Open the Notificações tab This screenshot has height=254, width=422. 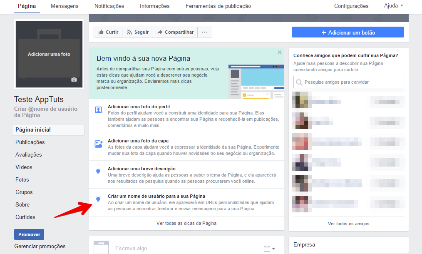tap(109, 6)
